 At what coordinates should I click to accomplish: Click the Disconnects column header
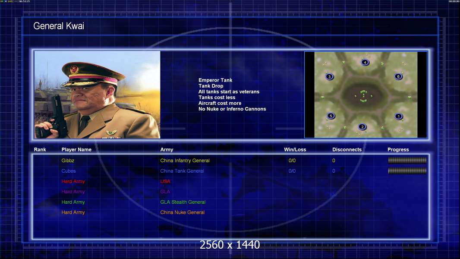coord(347,150)
